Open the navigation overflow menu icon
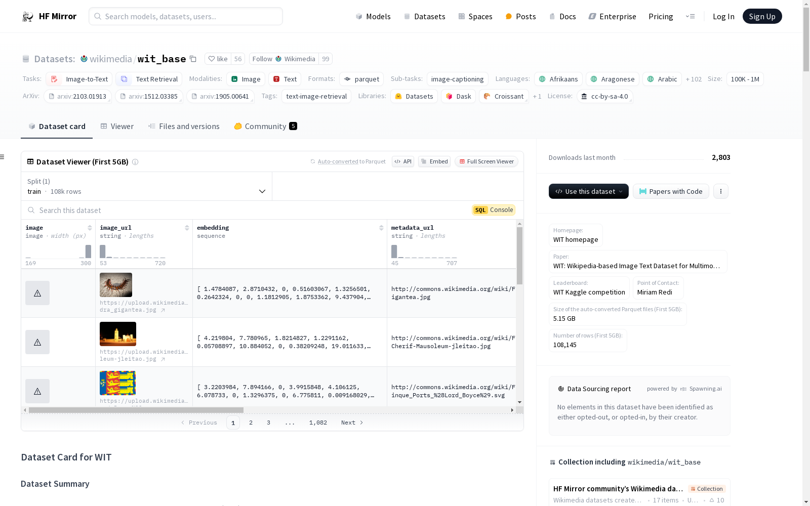Viewport: 810px width, 506px height. click(690, 16)
